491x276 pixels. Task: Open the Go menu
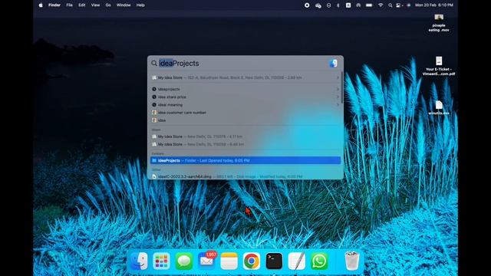coord(108,5)
